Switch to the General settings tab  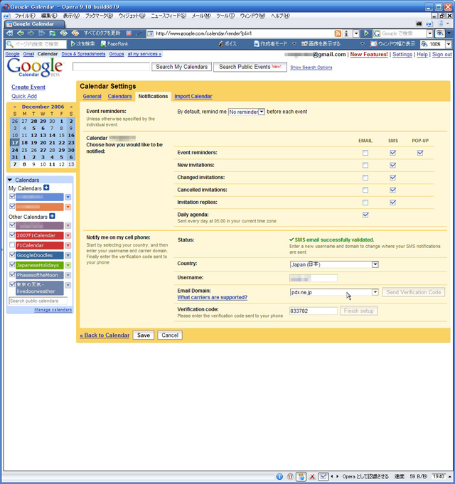(x=92, y=97)
